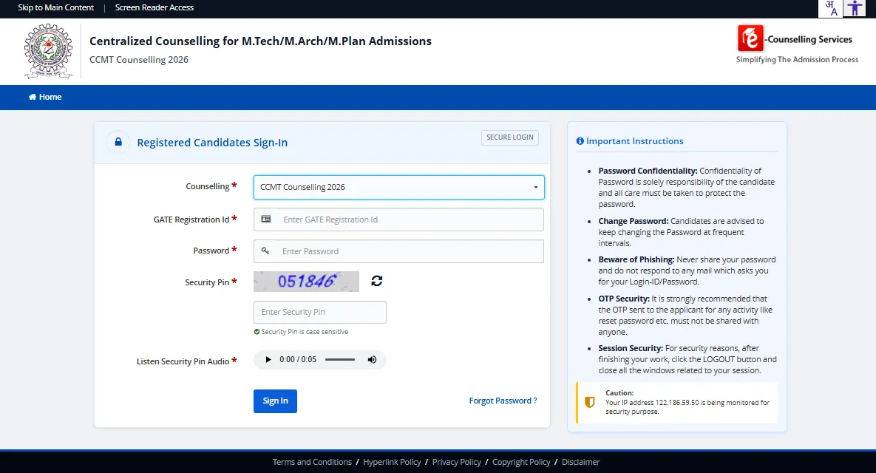The height and width of the screenshot is (473, 876).
Task: Open the Forgot Password link
Action: (503, 401)
